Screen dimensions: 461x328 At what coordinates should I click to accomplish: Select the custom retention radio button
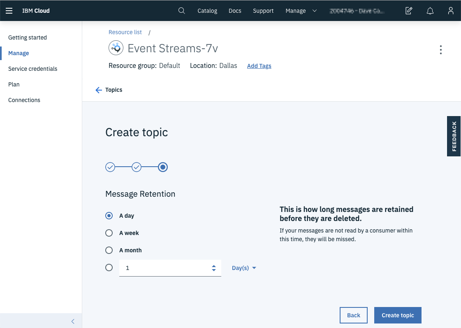pos(109,268)
